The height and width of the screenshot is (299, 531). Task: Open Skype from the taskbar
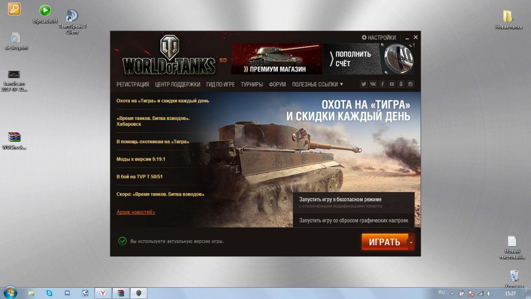pyautogui.click(x=49, y=293)
